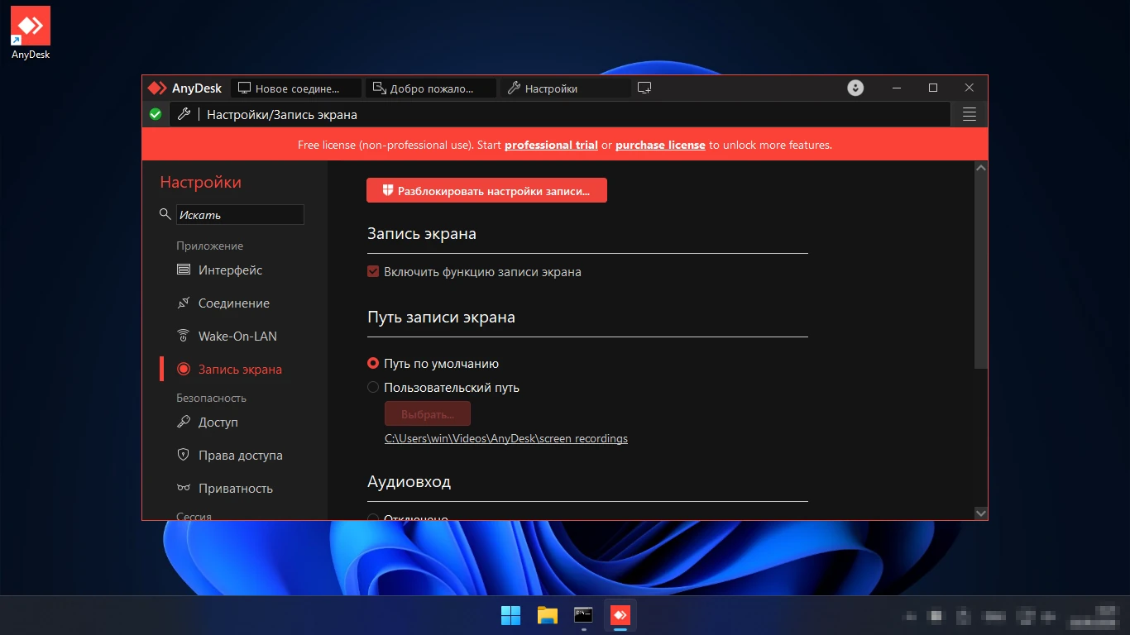
Task: Select the Настройки tab
Action: coord(565,88)
